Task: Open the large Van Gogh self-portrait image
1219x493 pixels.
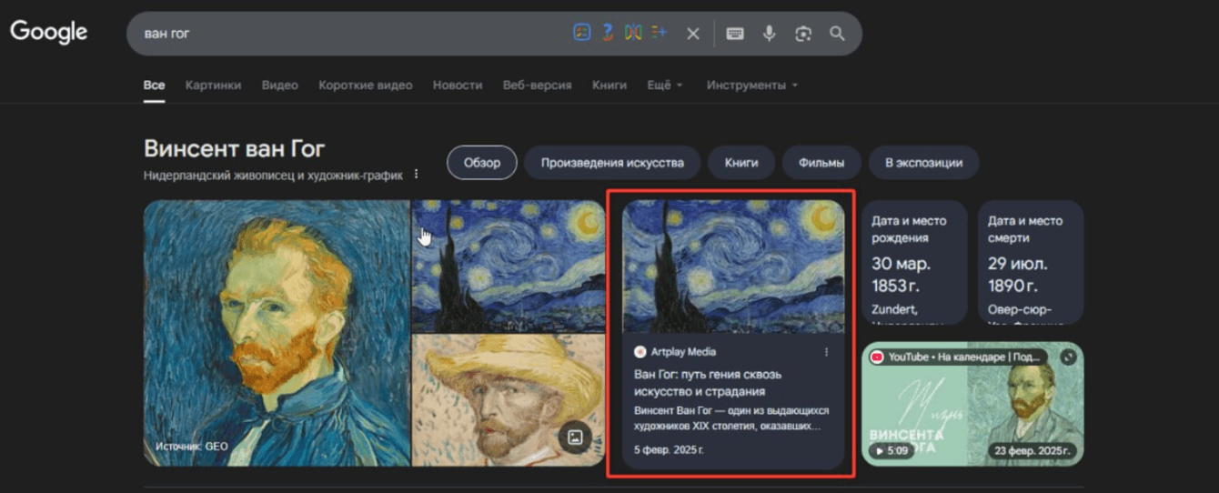Action: 277,333
